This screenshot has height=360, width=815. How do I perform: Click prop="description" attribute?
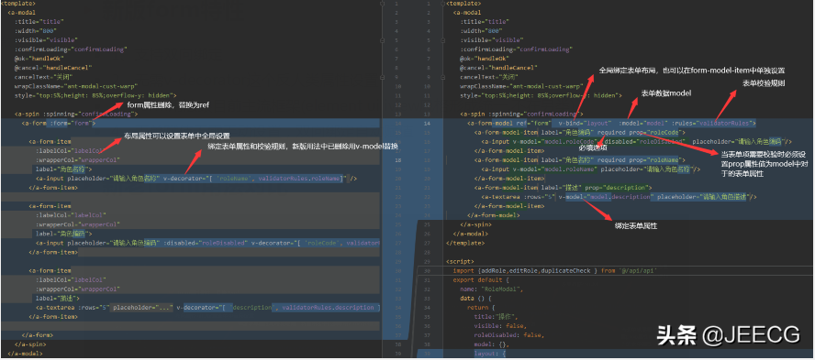(616, 187)
